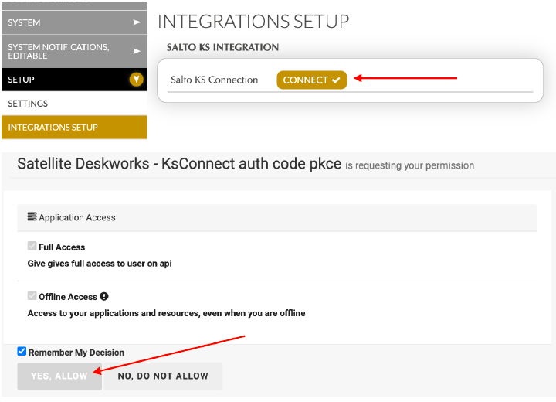Click the 'is requesting your permission' text
This screenshot has width=556, height=402.
(409, 165)
